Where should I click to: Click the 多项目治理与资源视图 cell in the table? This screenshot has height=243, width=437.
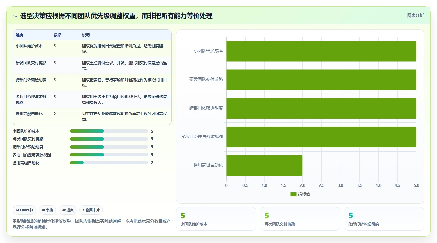point(31,99)
